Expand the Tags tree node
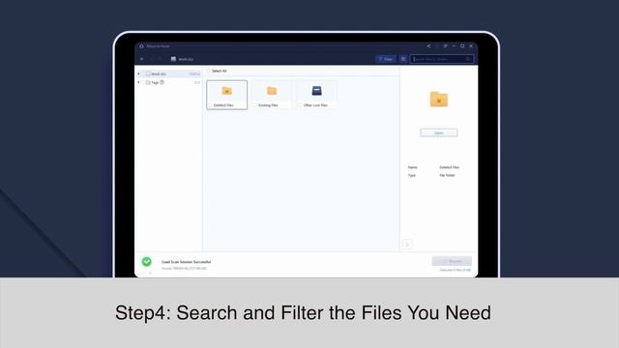 point(138,82)
